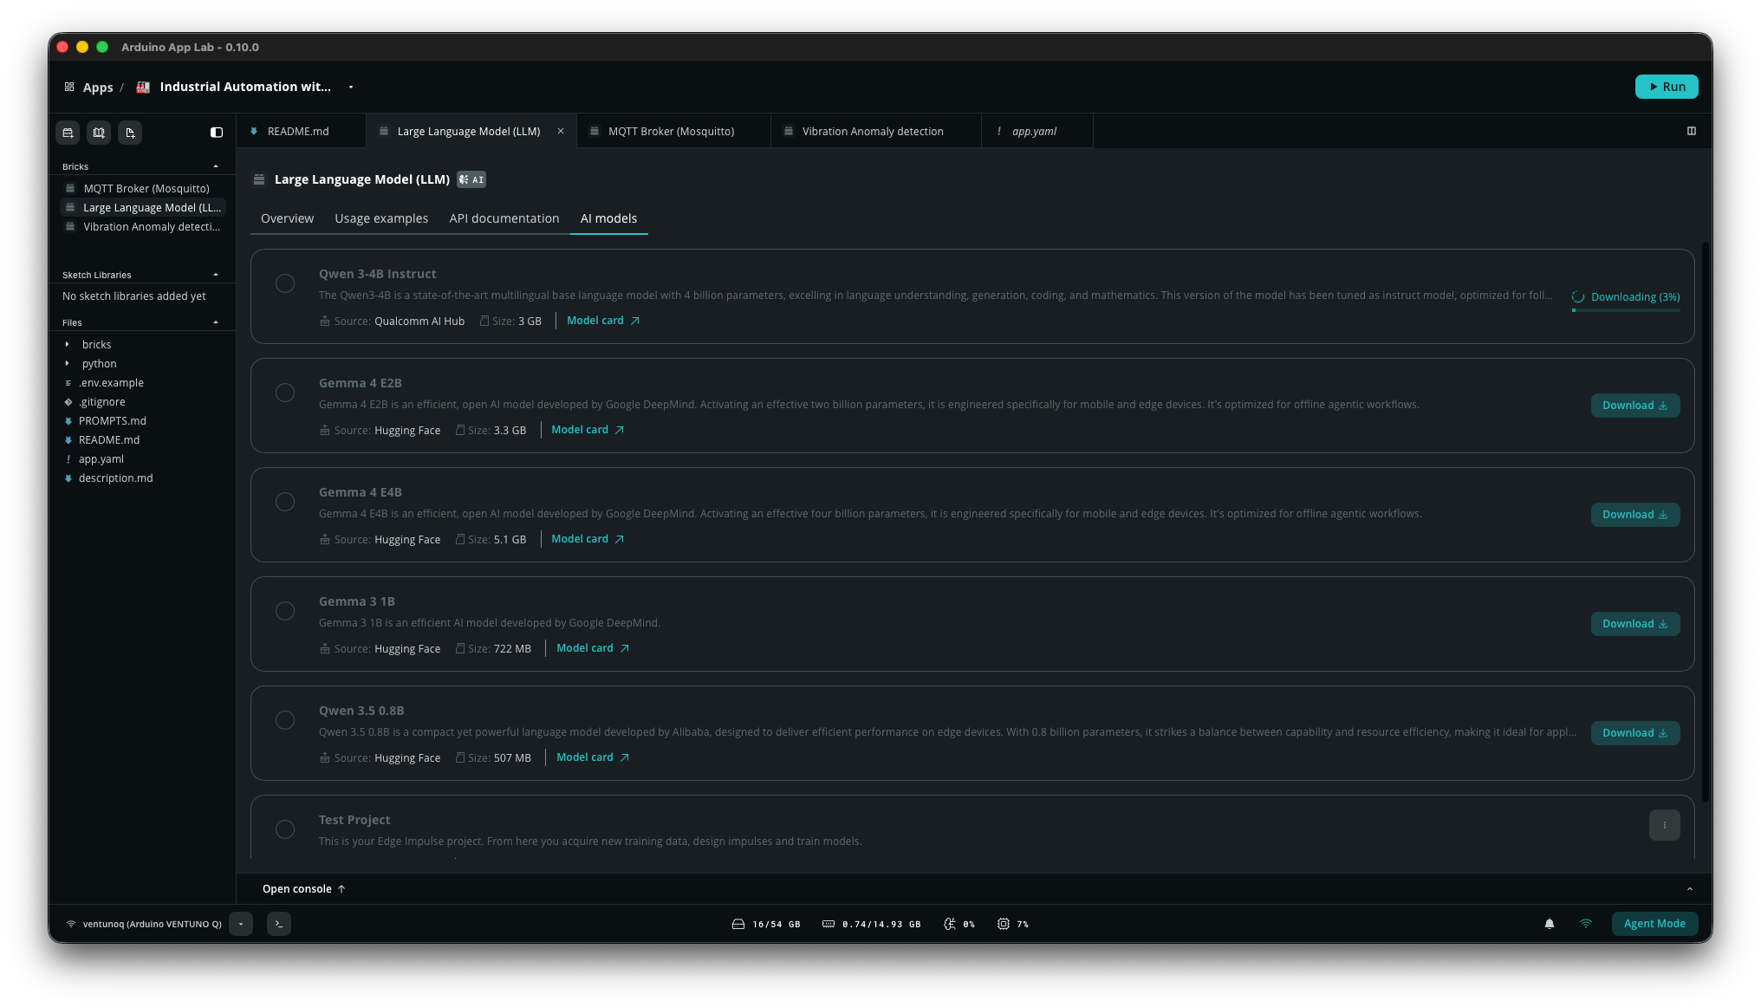Open the board selector dropdown arrow
This screenshot has height=1007, width=1761.
click(x=241, y=924)
